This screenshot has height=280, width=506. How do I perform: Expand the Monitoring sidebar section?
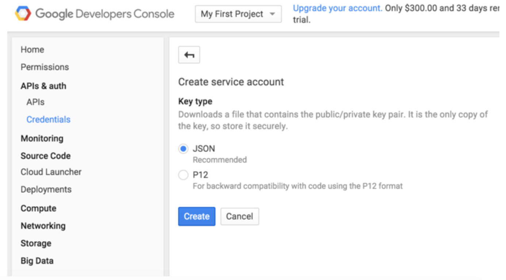click(42, 139)
